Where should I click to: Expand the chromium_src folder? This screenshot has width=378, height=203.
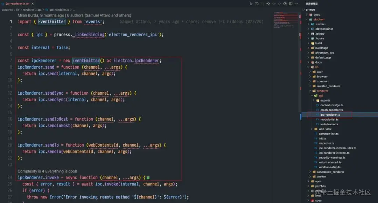pos(324,53)
